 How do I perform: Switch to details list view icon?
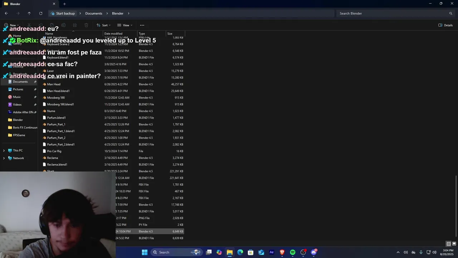448,244
